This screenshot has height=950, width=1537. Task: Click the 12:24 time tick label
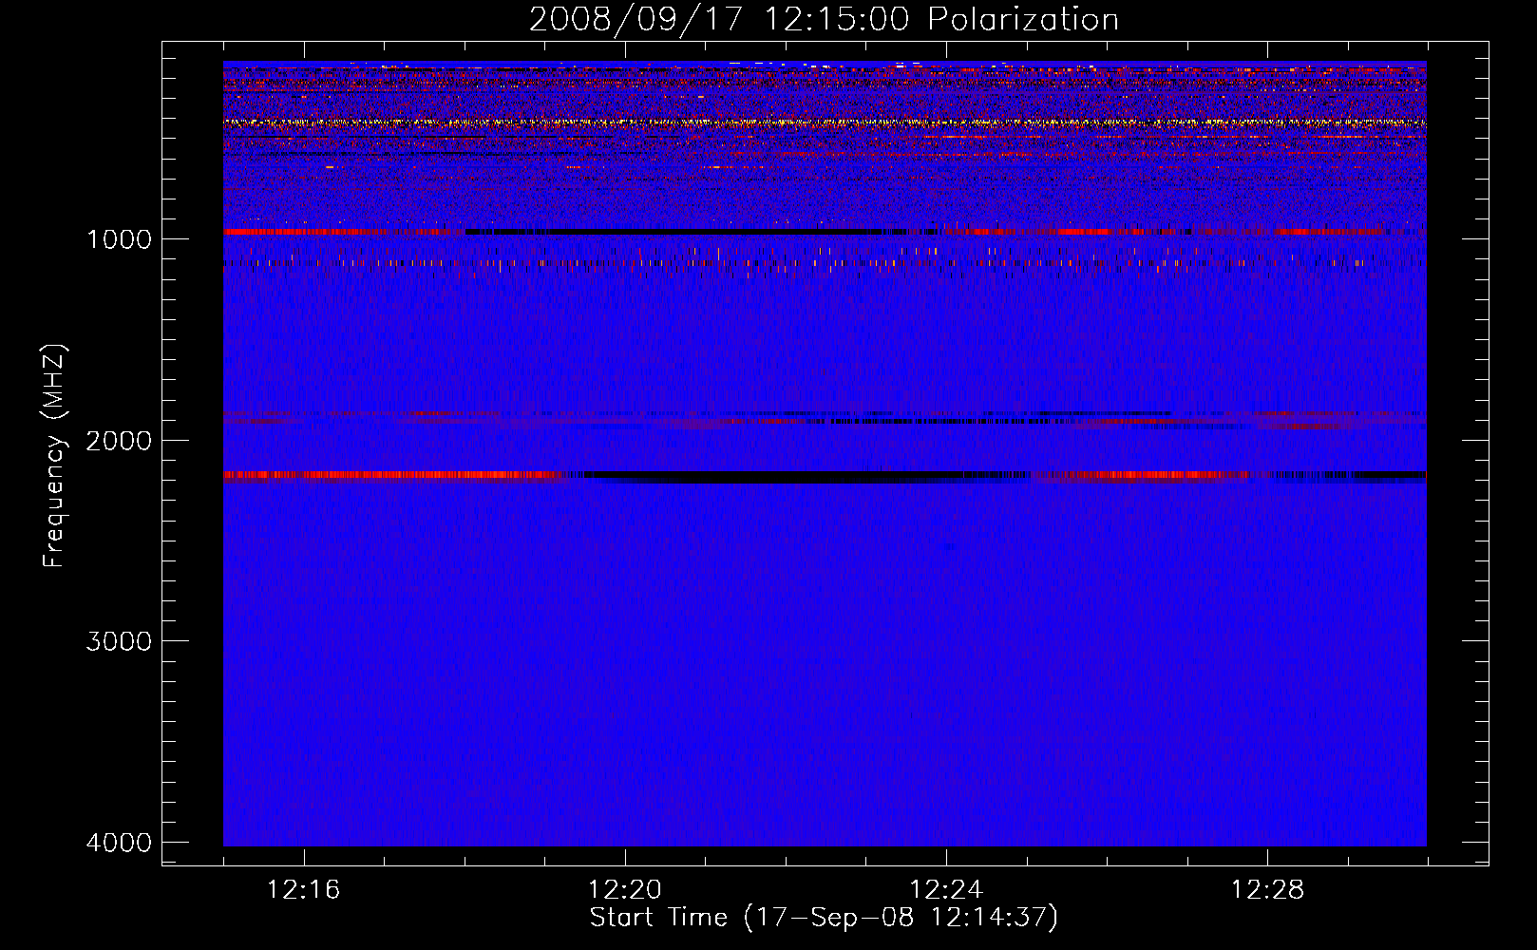tap(946, 890)
